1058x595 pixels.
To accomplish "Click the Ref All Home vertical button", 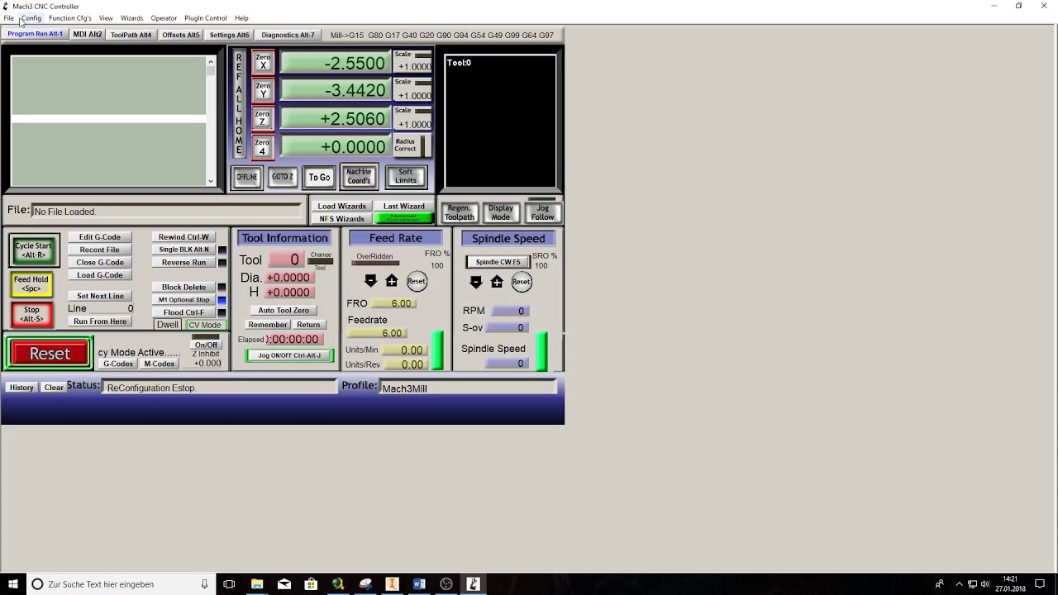I will (239, 104).
